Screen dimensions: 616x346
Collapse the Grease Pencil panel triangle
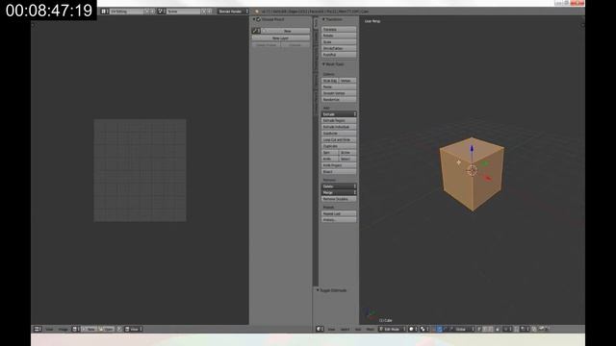[x=254, y=19]
